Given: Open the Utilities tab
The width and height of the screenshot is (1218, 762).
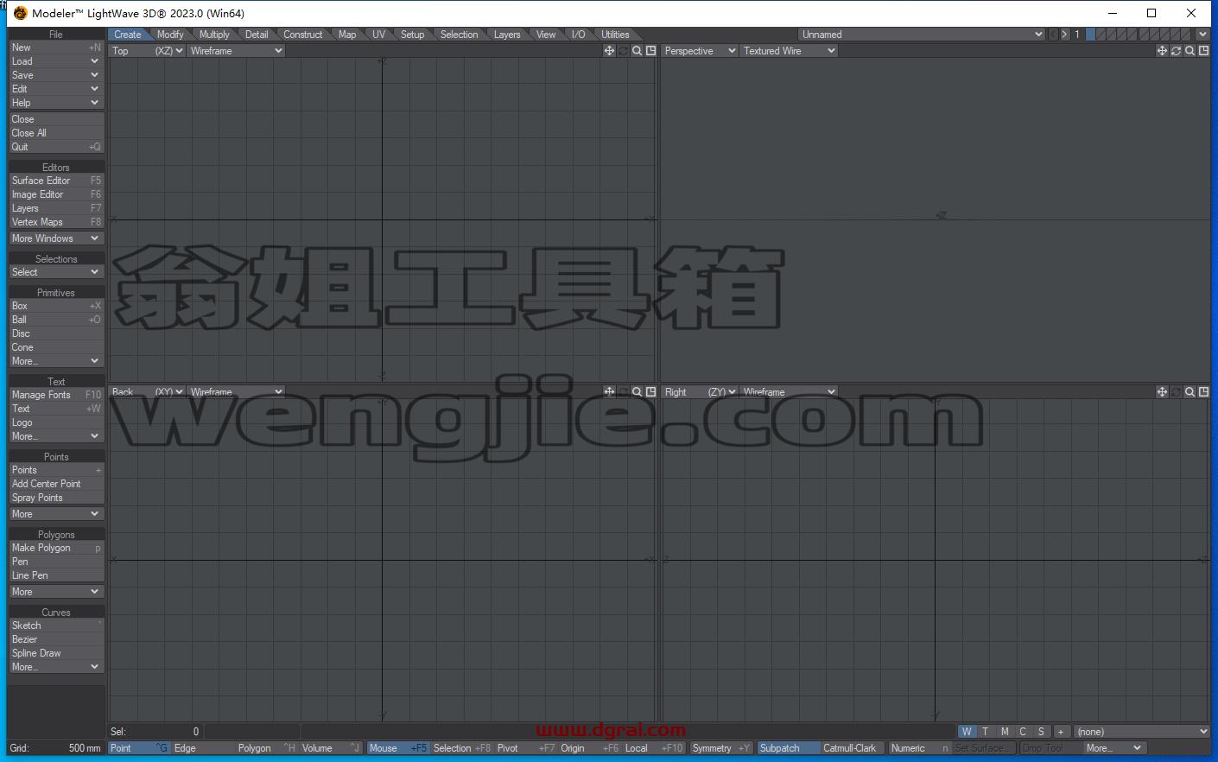Looking at the screenshot, I should pyautogui.click(x=615, y=35).
